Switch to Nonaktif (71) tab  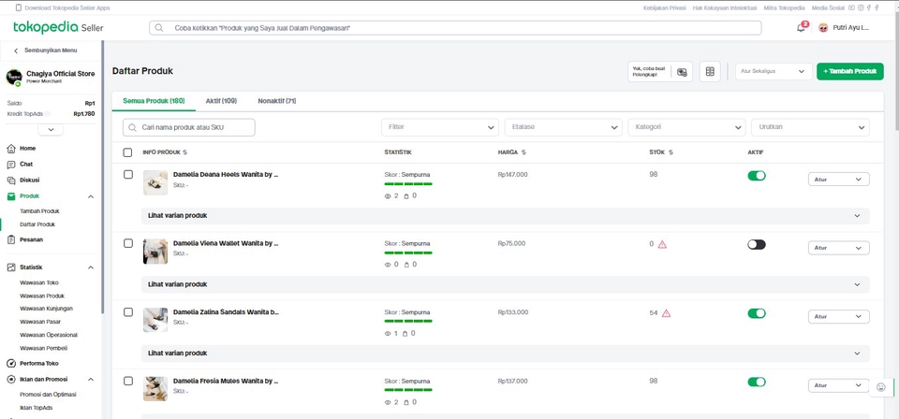point(277,101)
